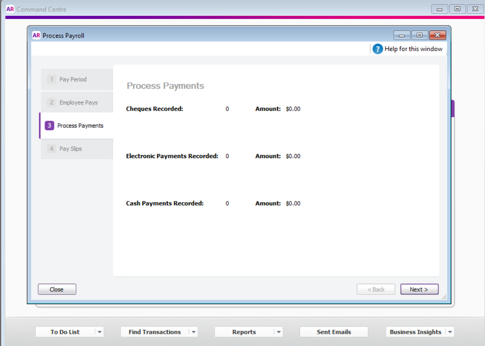This screenshot has height=346, width=485.
Task: Select the Employee Pays step
Action: (x=78, y=103)
